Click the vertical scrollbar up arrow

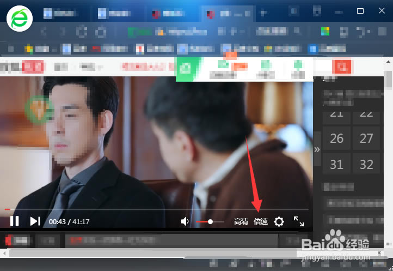point(388,62)
